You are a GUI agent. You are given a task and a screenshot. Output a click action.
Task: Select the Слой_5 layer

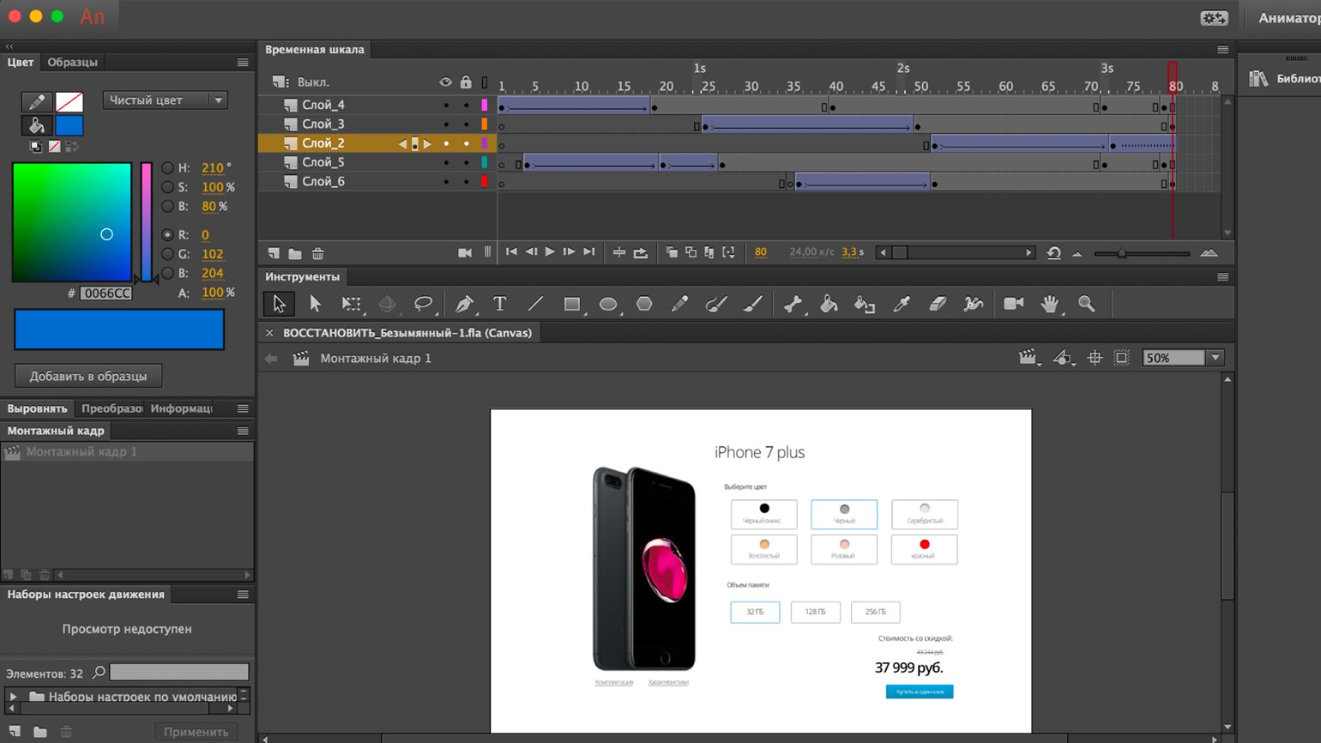(323, 162)
